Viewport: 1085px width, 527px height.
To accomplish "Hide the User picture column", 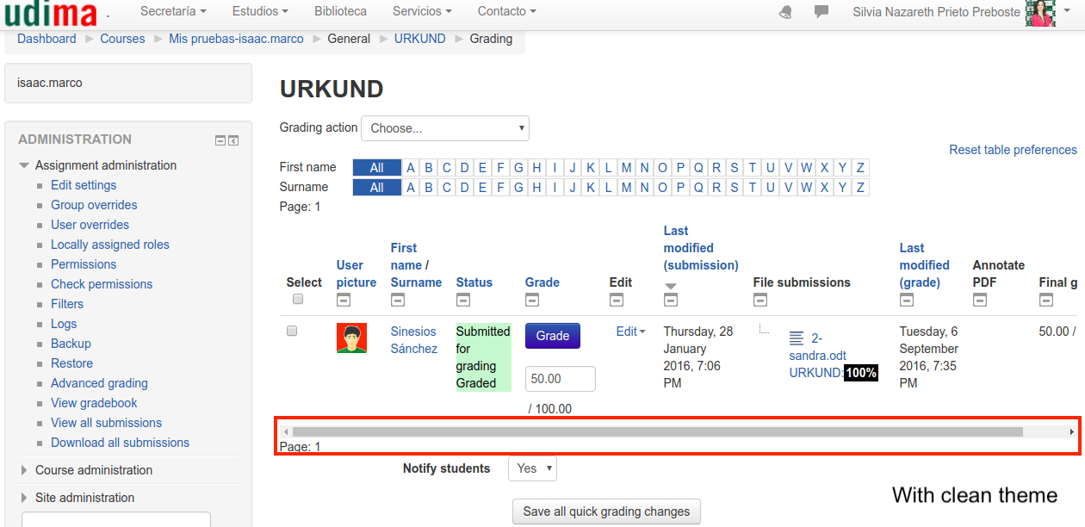I will 343,300.
